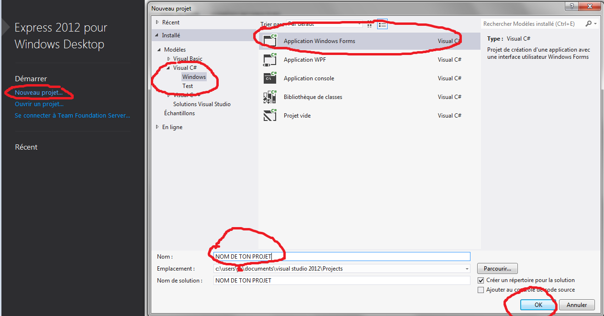
Task: Expand the Visual Basic node
Action: [168, 59]
